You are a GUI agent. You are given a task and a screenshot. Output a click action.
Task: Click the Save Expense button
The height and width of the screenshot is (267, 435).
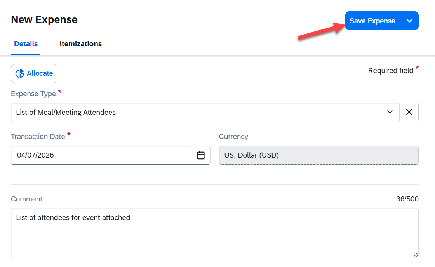tap(372, 21)
